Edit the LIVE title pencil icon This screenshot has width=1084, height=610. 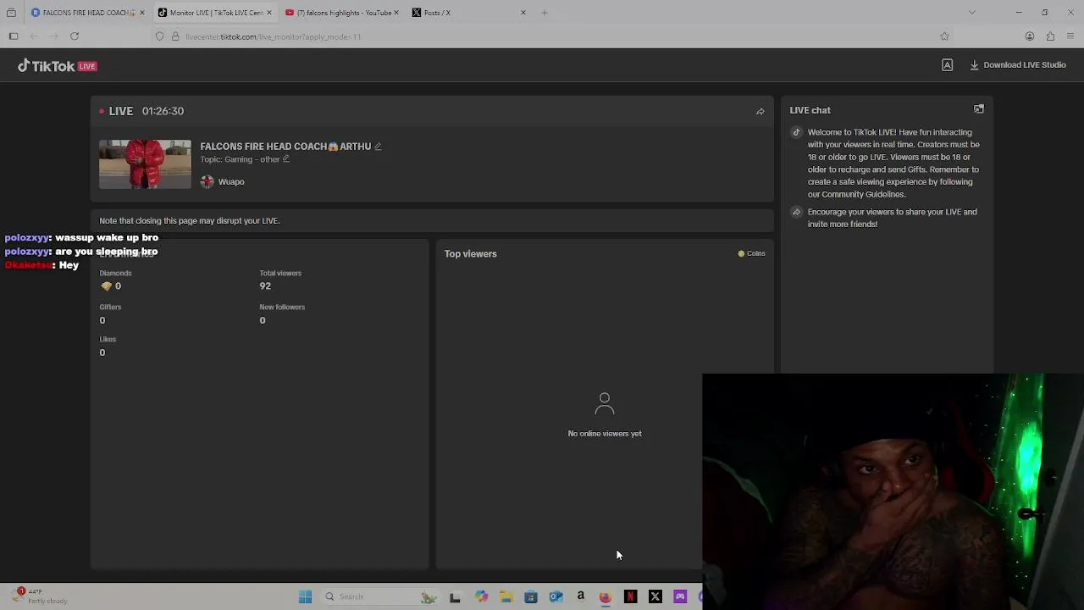(x=378, y=147)
